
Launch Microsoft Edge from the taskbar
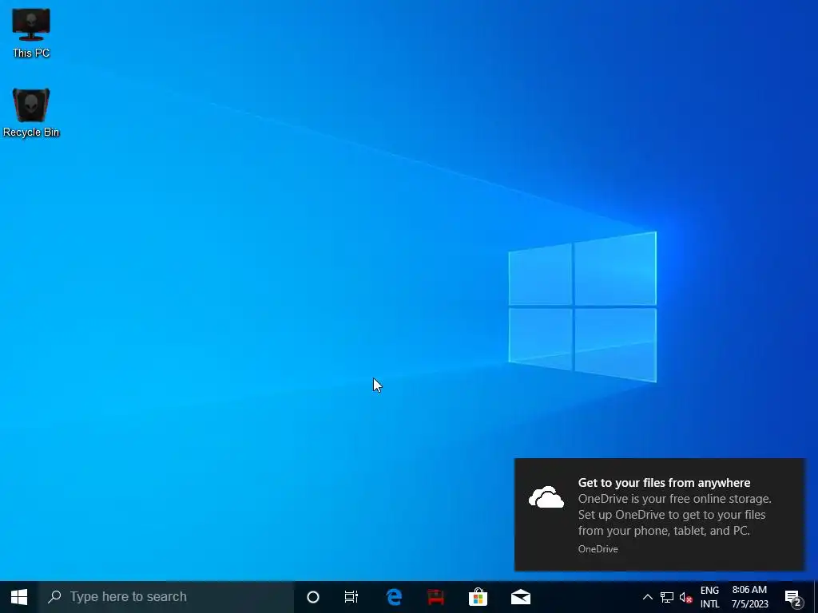394,597
